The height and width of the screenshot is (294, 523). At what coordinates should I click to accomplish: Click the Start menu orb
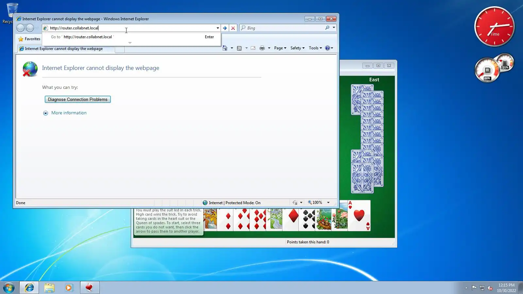(x=9, y=288)
